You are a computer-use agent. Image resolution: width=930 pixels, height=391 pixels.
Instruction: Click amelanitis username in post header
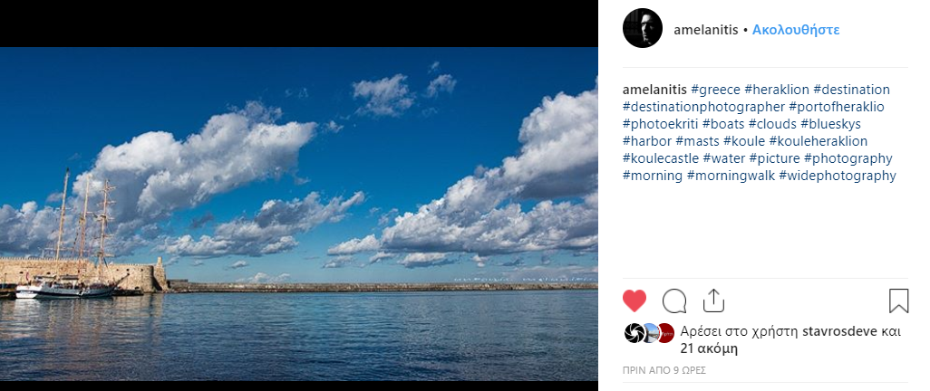coord(706,30)
